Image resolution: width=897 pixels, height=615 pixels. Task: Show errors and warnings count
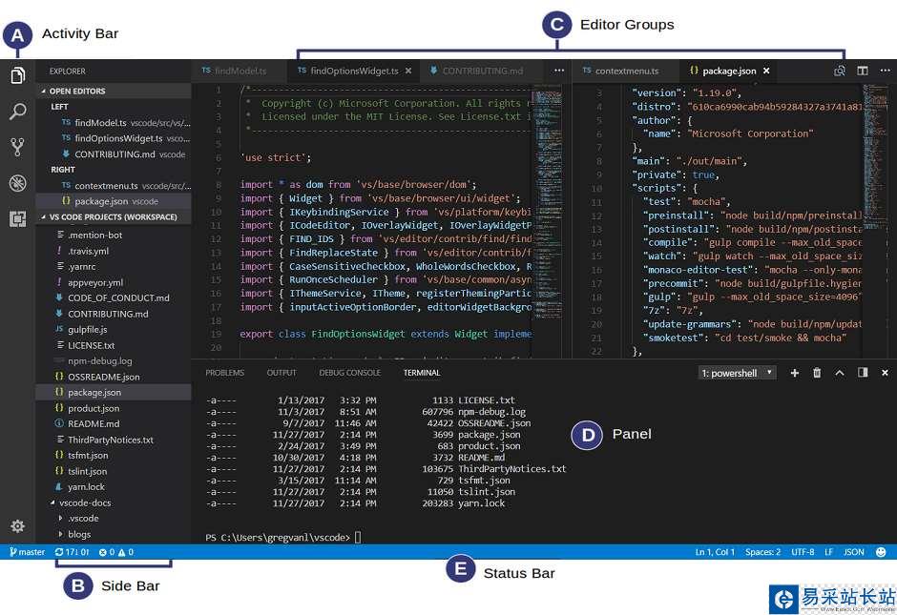(116, 552)
